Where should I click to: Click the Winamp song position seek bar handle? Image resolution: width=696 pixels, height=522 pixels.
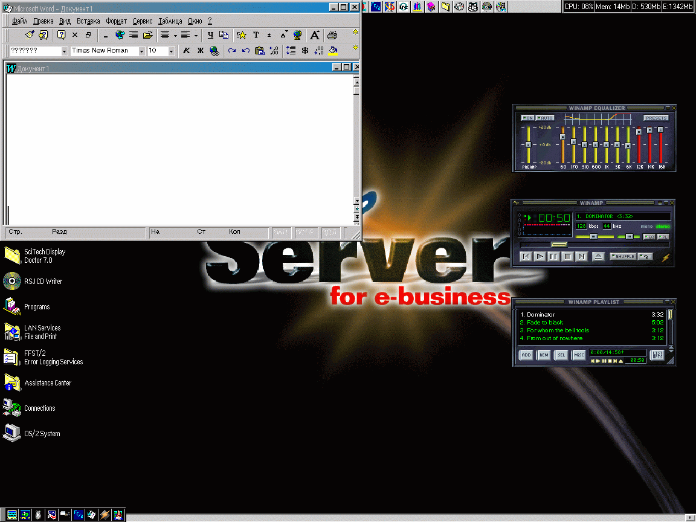pos(559,245)
